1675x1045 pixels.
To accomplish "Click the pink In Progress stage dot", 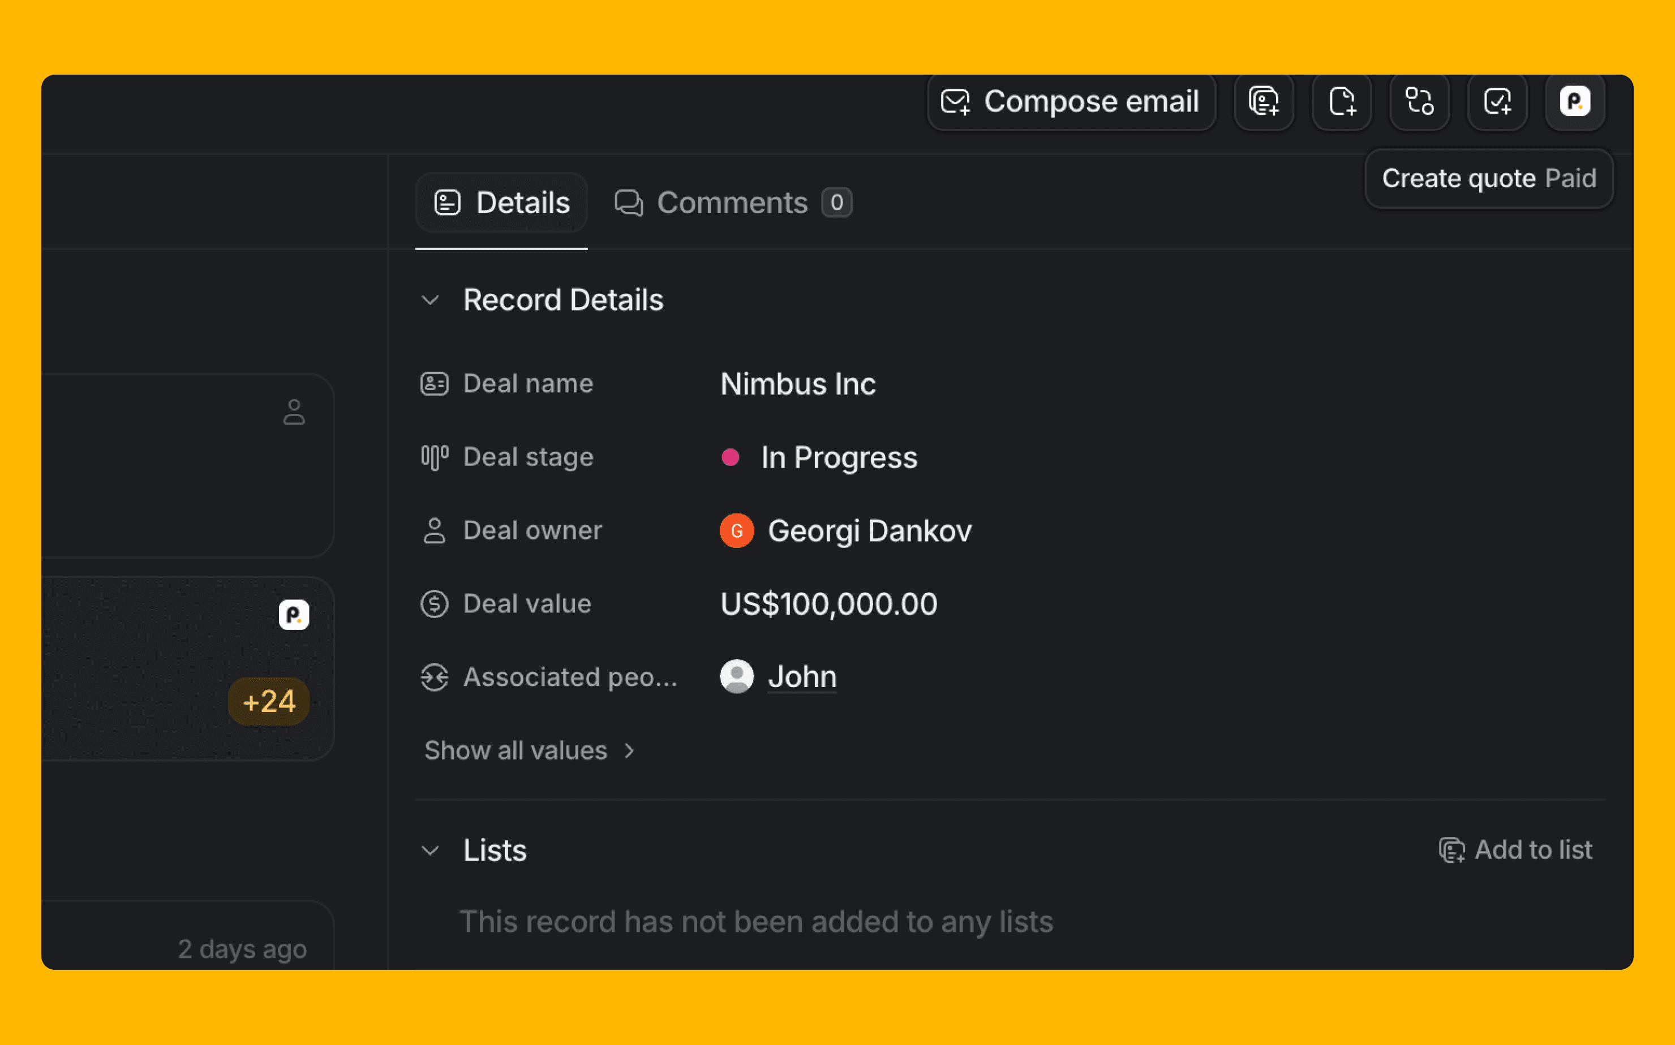I will (x=731, y=457).
